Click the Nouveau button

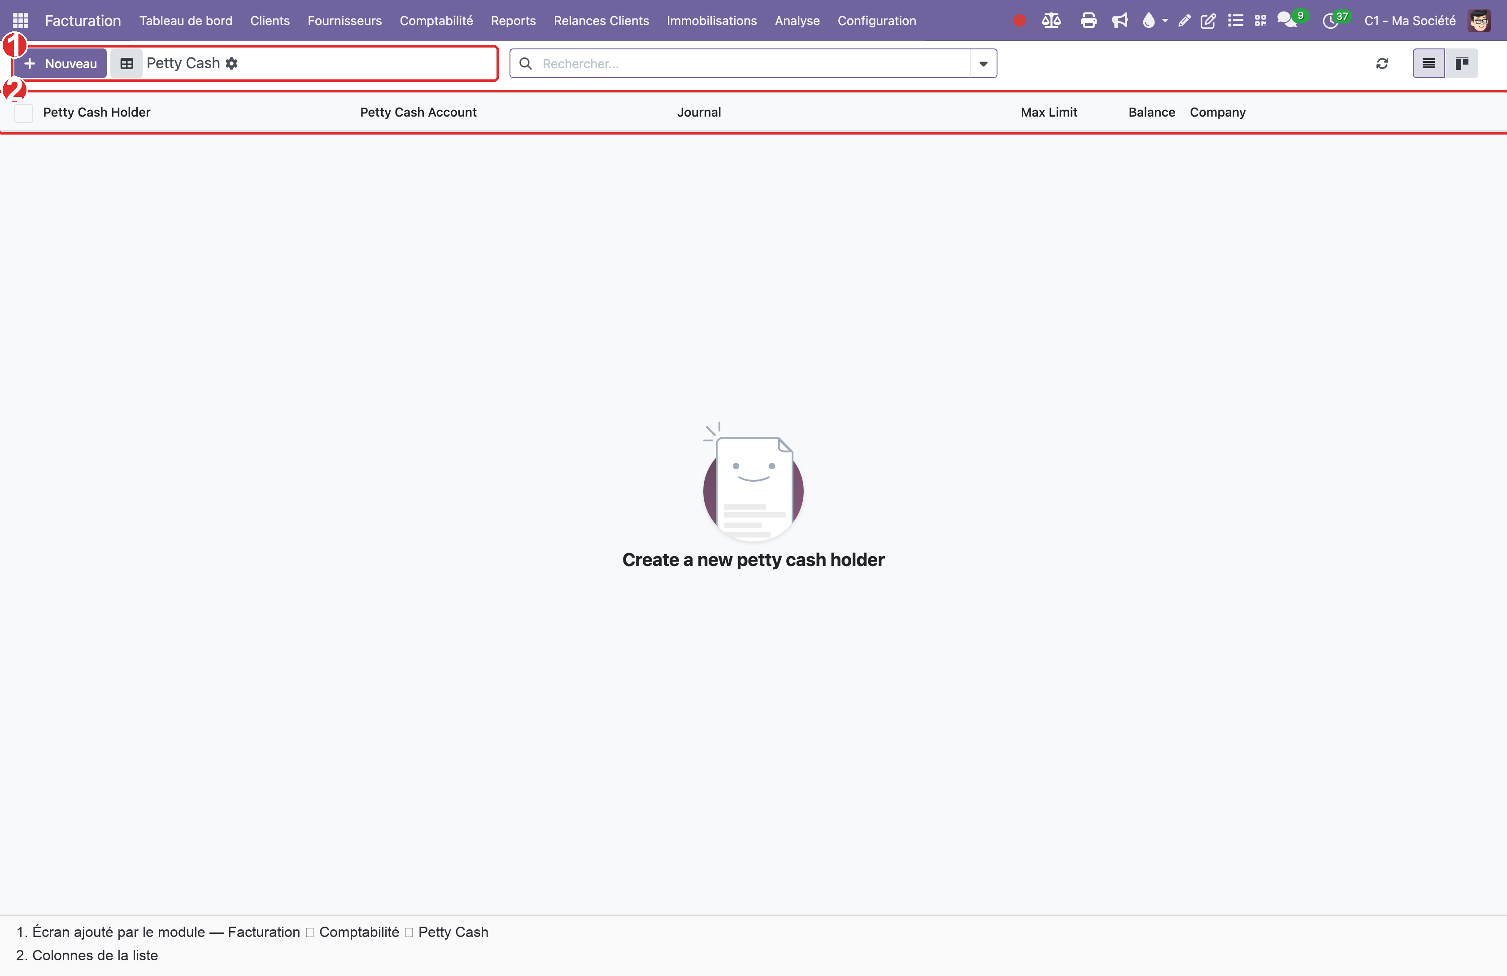coord(60,63)
